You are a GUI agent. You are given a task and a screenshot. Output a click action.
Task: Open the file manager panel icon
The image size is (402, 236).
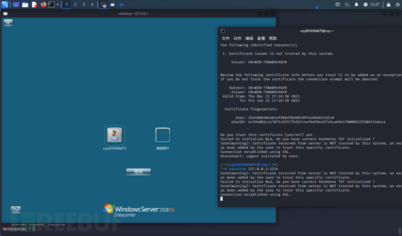(x=25, y=5)
